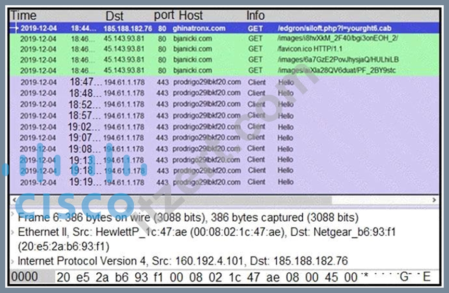Sort packets by Time column header

click(x=23, y=16)
